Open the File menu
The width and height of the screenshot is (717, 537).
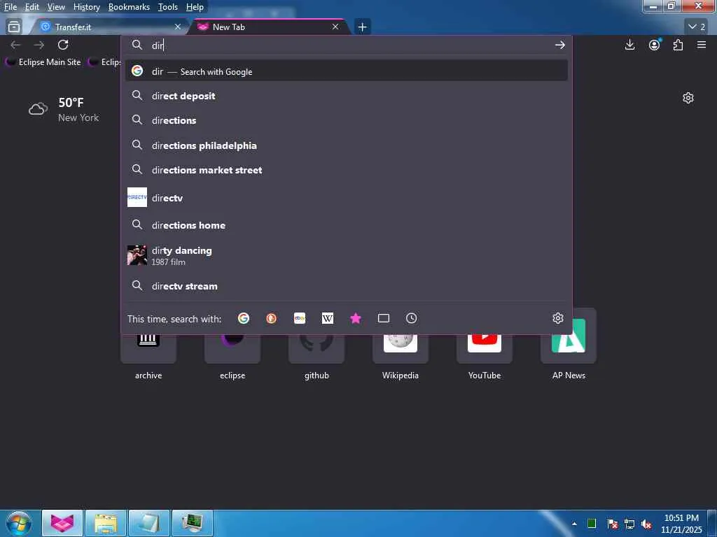[x=11, y=7]
